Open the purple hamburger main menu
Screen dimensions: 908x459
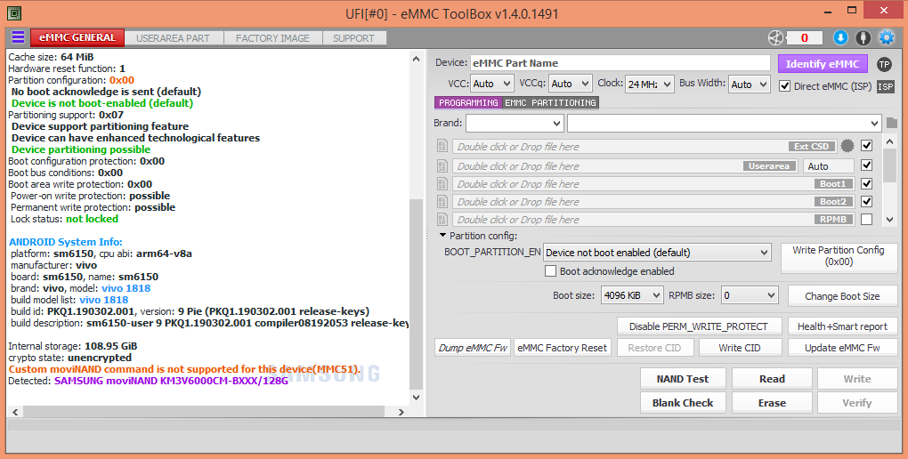coord(18,37)
